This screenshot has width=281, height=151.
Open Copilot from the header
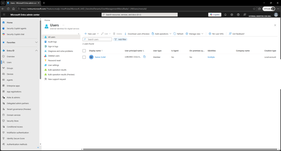(215, 15)
